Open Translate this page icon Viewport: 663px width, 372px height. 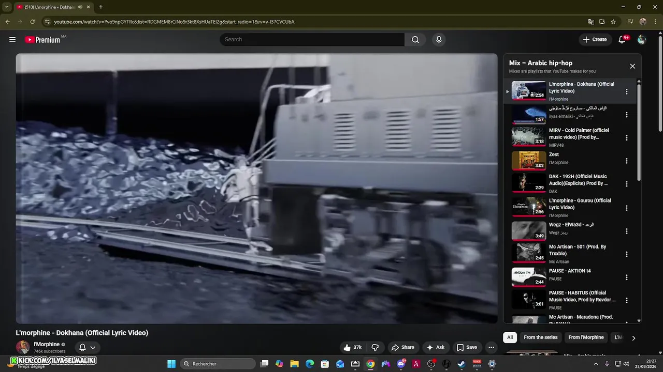591,22
